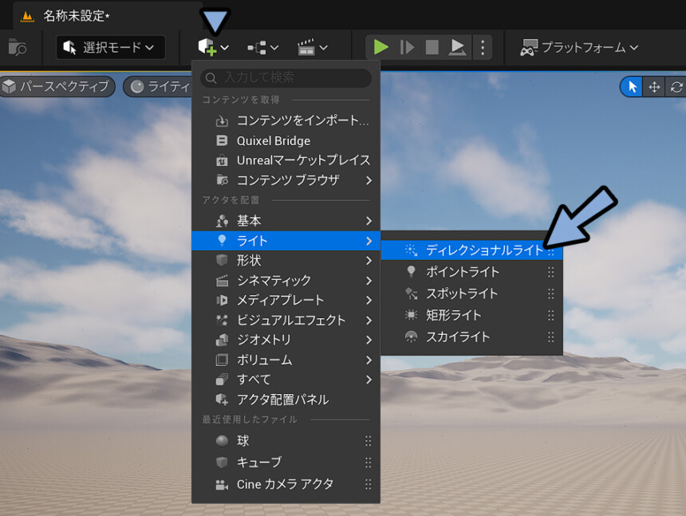Image resolution: width=686 pixels, height=516 pixels.
Task: Select recent Sphere actor
Action: tap(286, 441)
